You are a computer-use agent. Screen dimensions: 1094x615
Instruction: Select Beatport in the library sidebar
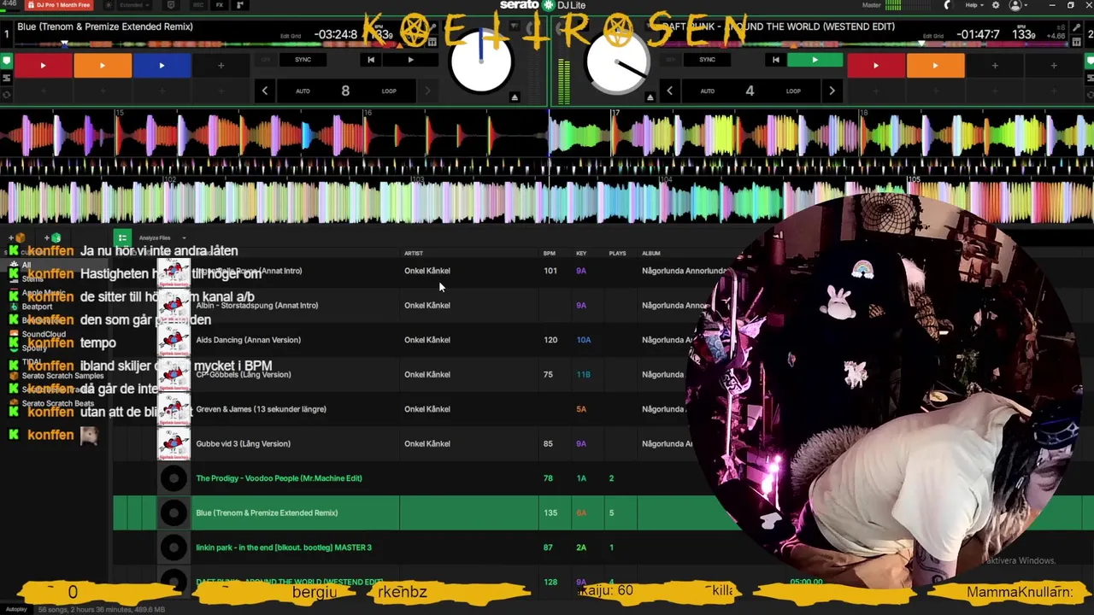tap(37, 307)
